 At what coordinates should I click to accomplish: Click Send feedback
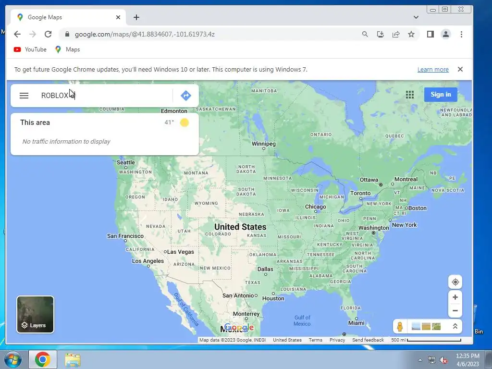[368, 340]
